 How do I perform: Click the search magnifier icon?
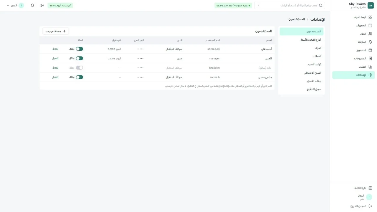[x=321, y=6]
